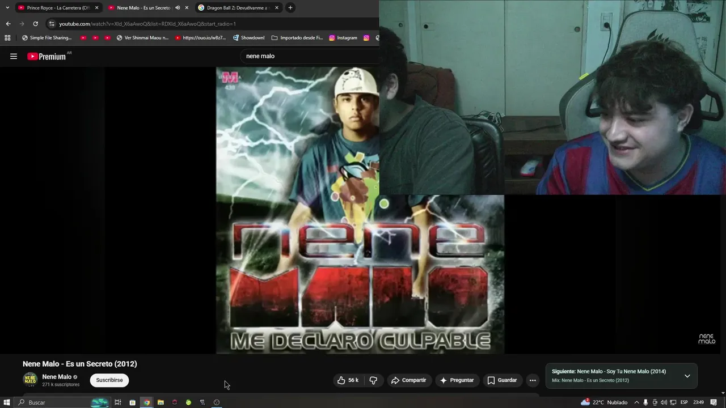The image size is (726, 408).
Task: Click the microphone icon in system tray
Action: pyautogui.click(x=645, y=402)
